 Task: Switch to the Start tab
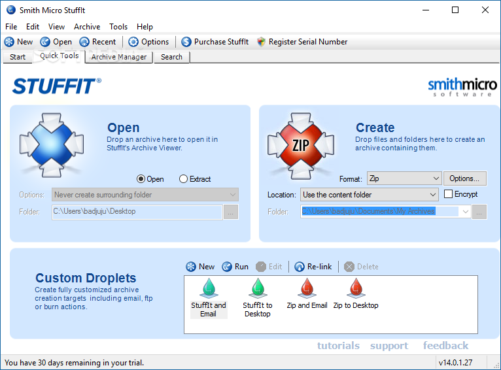tap(18, 57)
